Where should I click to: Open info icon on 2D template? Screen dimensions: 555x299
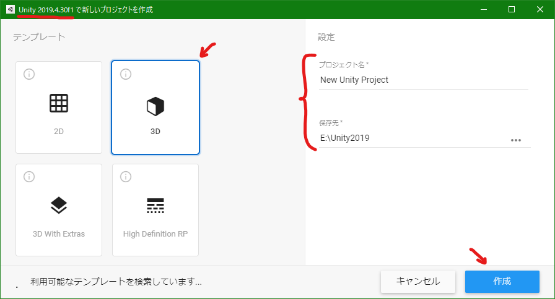pyautogui.click(x=29, y=74)
